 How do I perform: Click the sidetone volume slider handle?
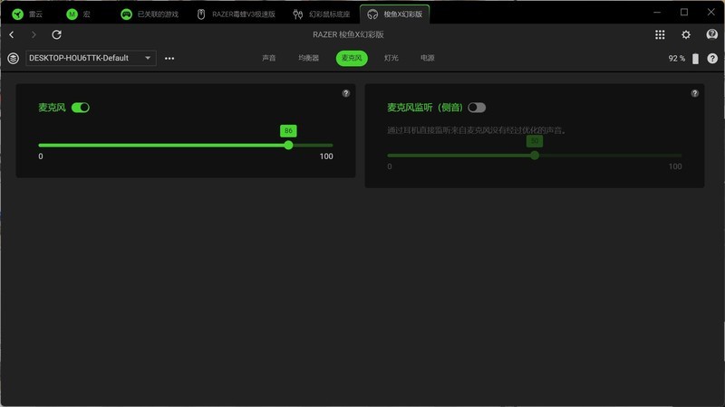click(x=535, y=156)
